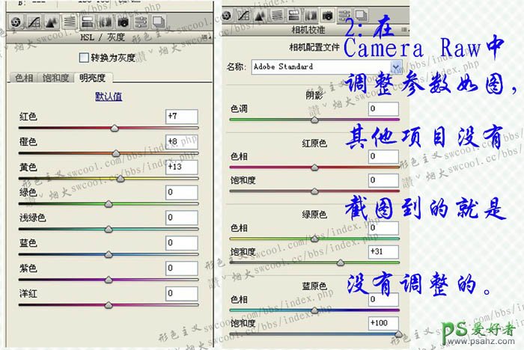The image size is (524, 350).
Task: Switch to Split Toning icon in left panel
Action: 87,23
